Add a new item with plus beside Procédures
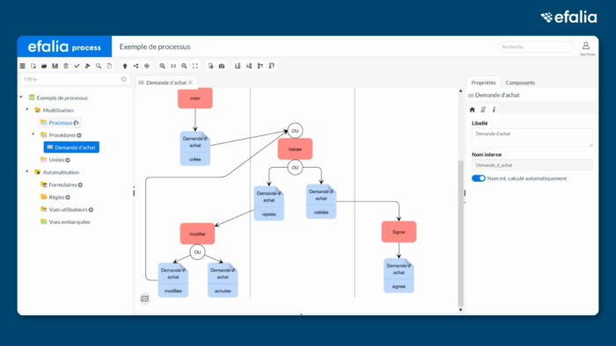The height and width of the screenshot is (346, 616). click(x=79, y=135)
